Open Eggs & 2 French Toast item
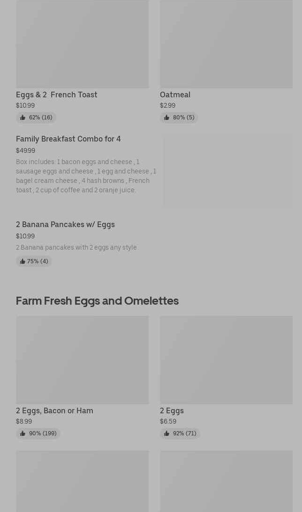The image size is (302, 512). pyautogui.click(x=57, y=95)
